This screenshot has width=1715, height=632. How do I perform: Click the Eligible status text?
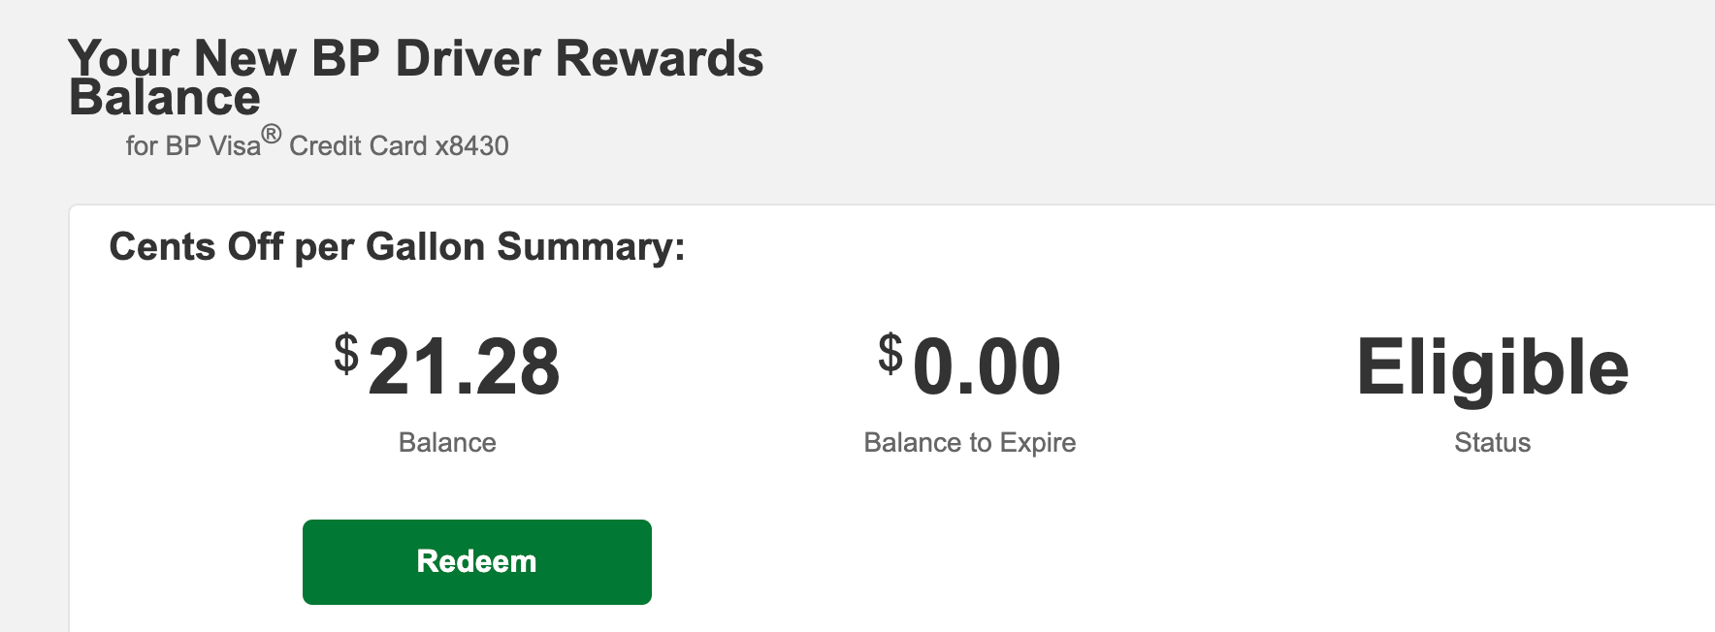tap(1492, 367)
